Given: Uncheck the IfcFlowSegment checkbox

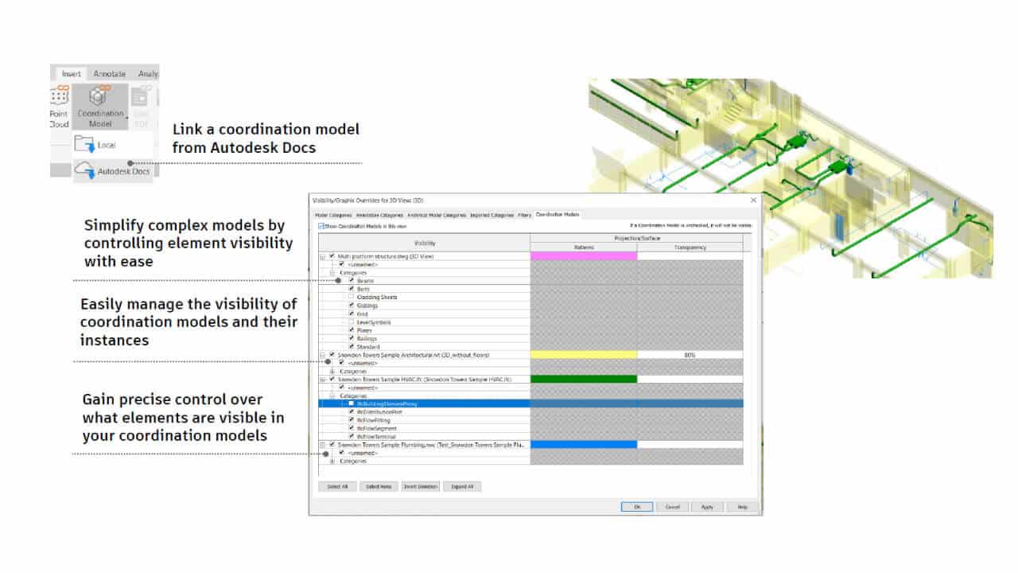Looking at the screenshot, I should (351, 429).
